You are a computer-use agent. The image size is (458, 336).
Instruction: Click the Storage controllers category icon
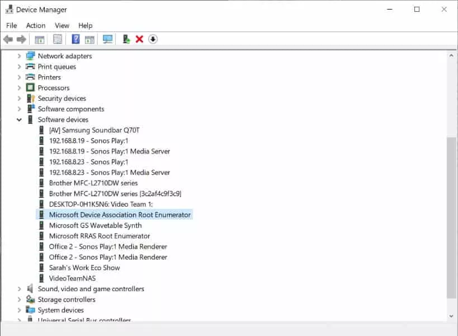coord(30,300)
